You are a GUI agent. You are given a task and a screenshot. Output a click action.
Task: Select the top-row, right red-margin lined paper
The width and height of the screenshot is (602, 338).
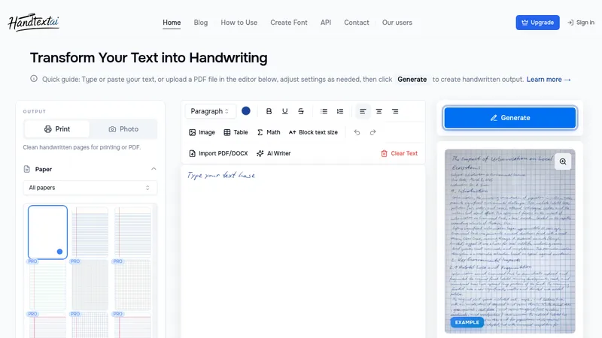[x=133, y=232]
